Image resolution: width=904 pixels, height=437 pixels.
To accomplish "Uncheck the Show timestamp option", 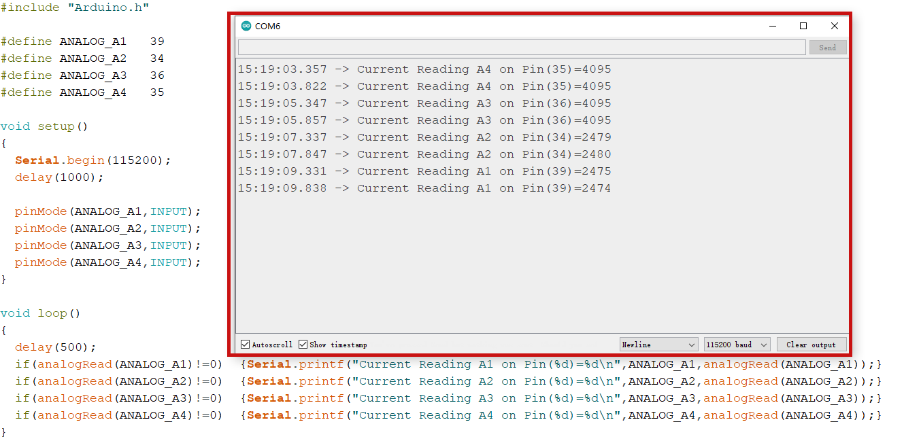I will click(x=303, y=345).
